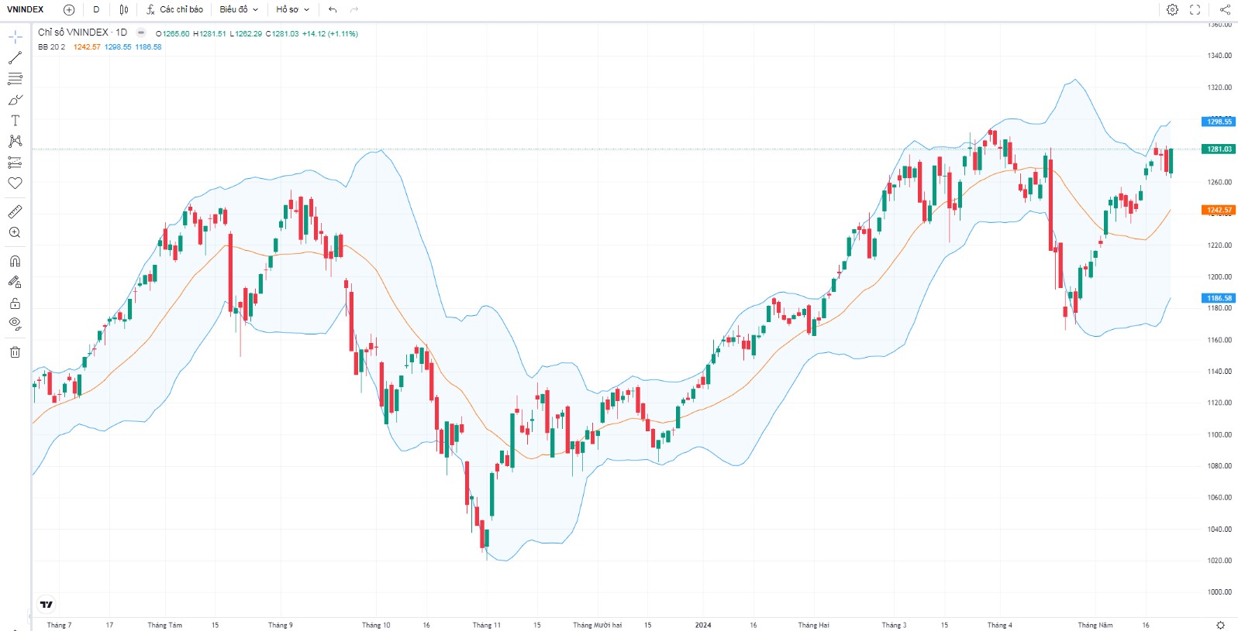Click the Chỉ số VNINDEX · 1D title
Screen dimensions: 1238x631
[x=82, y=33]
